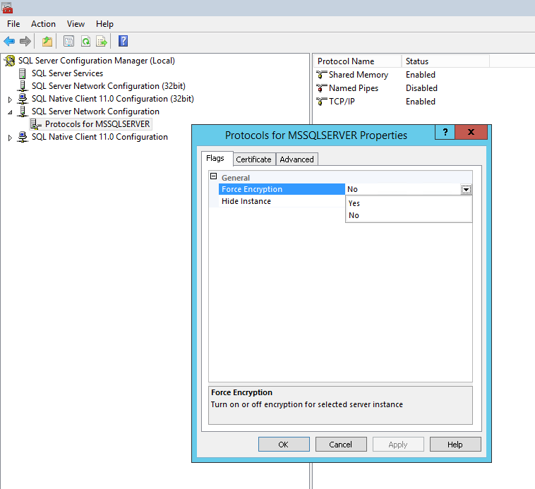Open Help using blue question mark icon
535x489 pixels.
(x=123, y=41)
